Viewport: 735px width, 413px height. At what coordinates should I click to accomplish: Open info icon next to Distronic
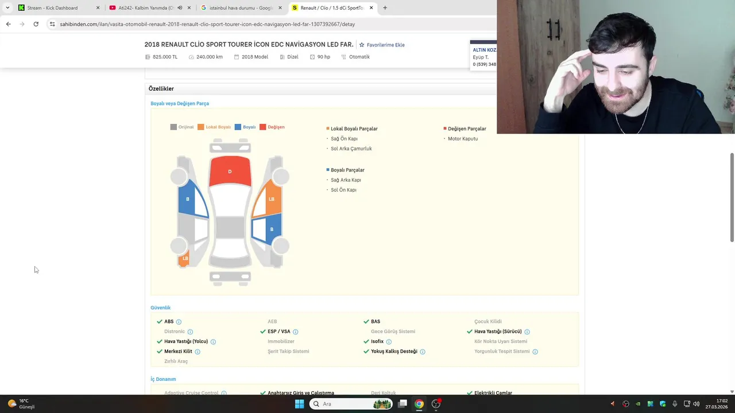190,332
